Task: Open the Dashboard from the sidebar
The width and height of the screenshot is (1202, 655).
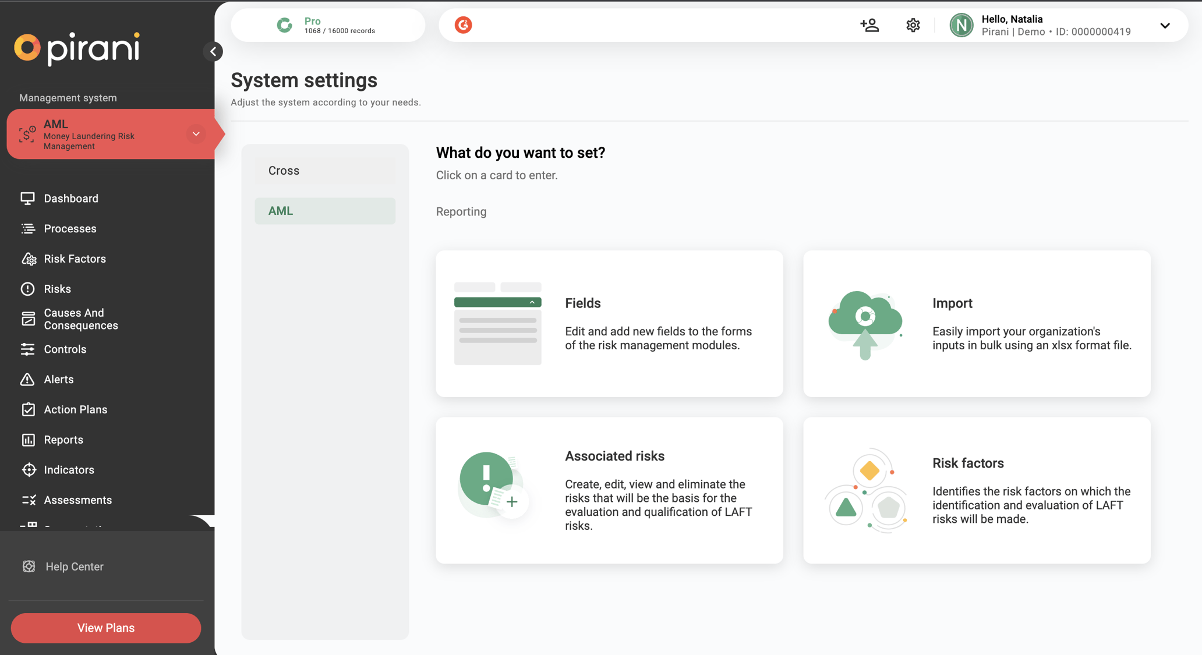Action: (71, 198)
